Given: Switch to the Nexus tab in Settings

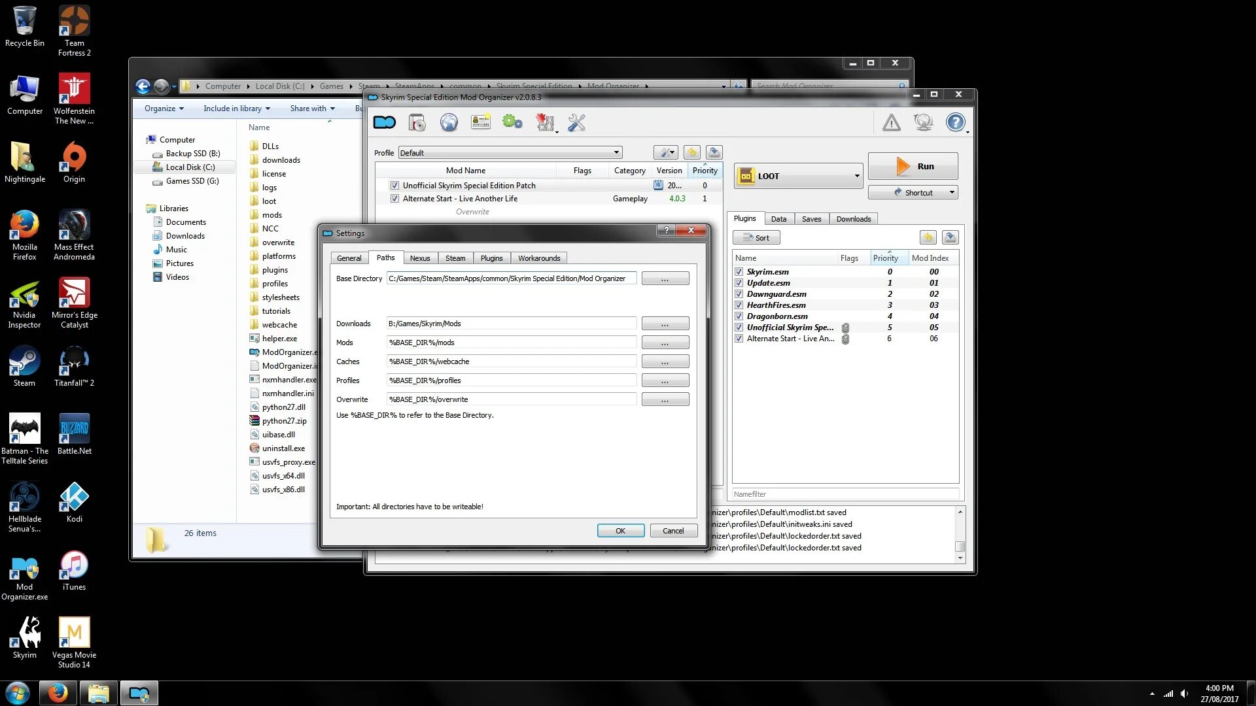Looking at the screenshot, I should pyautogui.click(x=420, y=258).
